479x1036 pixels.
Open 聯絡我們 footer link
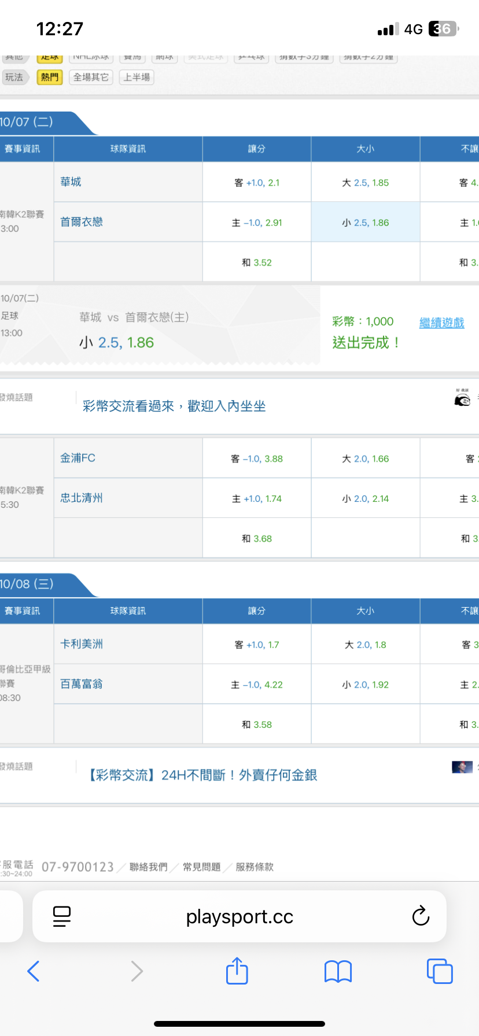tap(149, 867)
